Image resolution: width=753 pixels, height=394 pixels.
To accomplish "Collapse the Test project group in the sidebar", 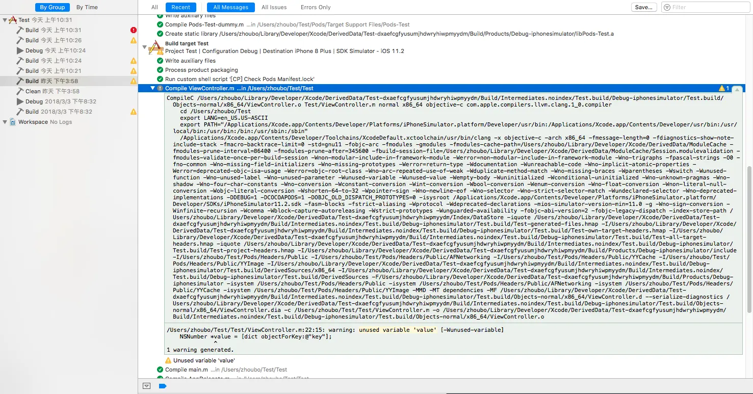I will tap(4, 19).
